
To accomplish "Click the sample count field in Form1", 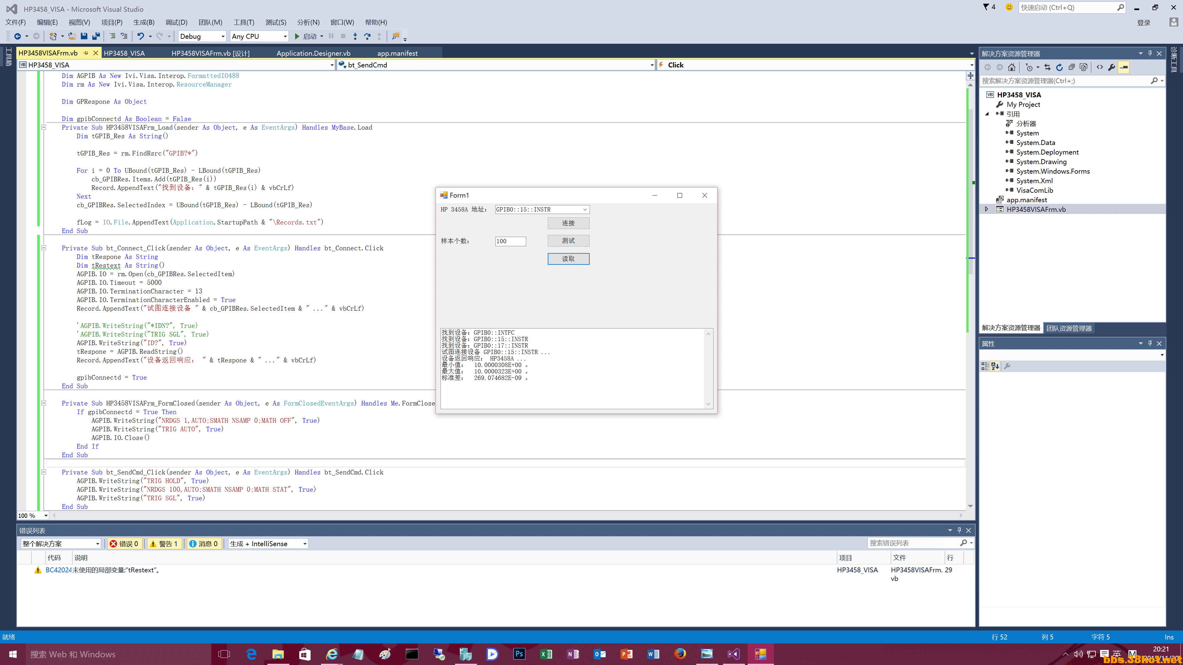I will pyautogui.click(x=510, y=241).
